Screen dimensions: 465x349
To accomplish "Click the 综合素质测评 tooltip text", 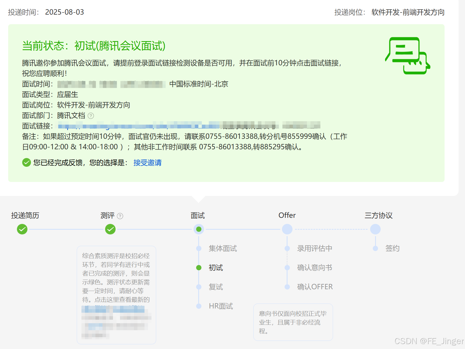I will 116,278.
